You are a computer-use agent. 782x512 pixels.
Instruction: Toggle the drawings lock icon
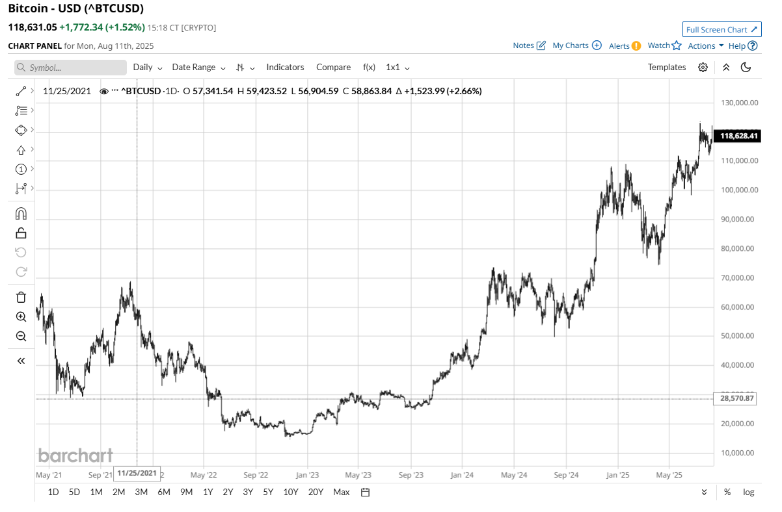(21, 233)
